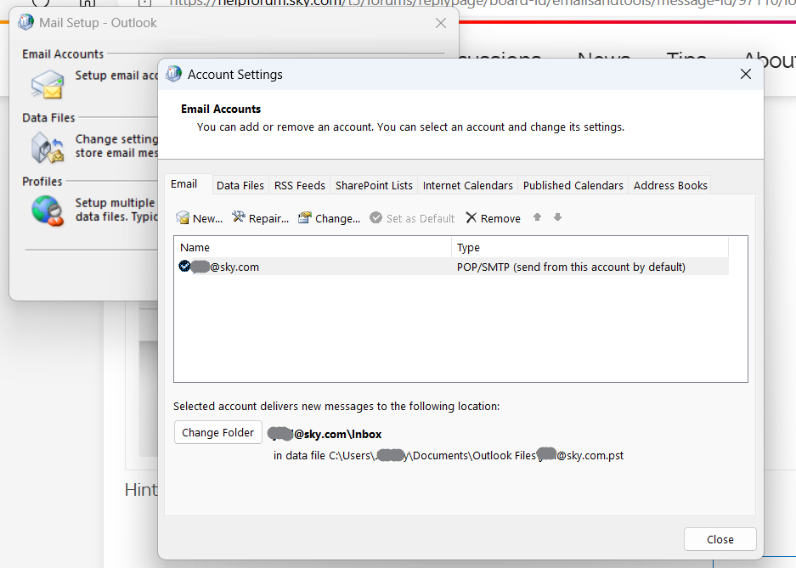The width and height of the screenshot is (796, 568).
Task: Move account down with arrow icon
Action: tap(557, 217)
